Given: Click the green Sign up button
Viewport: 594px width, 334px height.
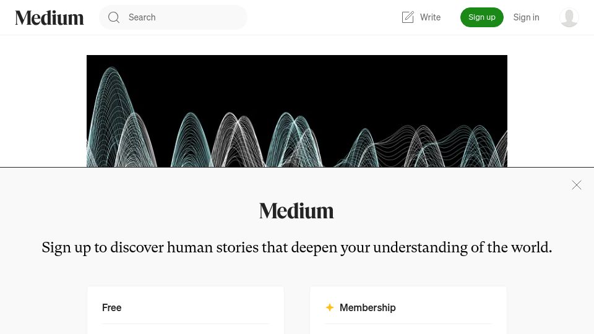Looking at the screenshot, I should [482, 17].
